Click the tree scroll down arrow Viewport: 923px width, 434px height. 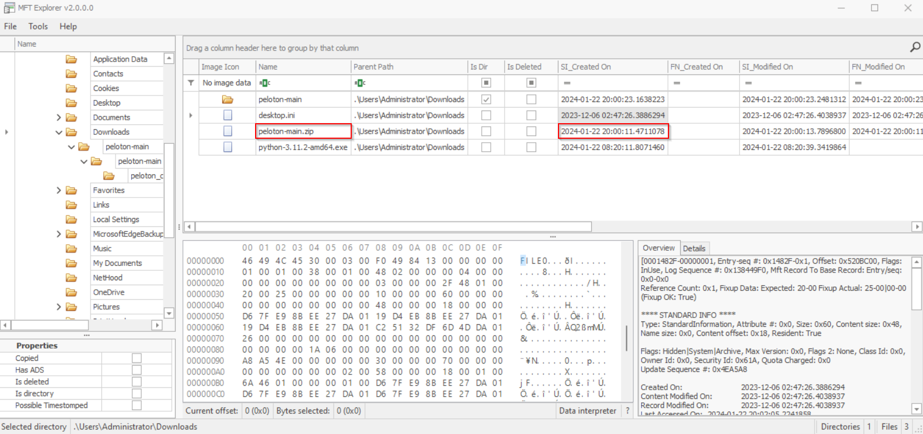(169, 313)
